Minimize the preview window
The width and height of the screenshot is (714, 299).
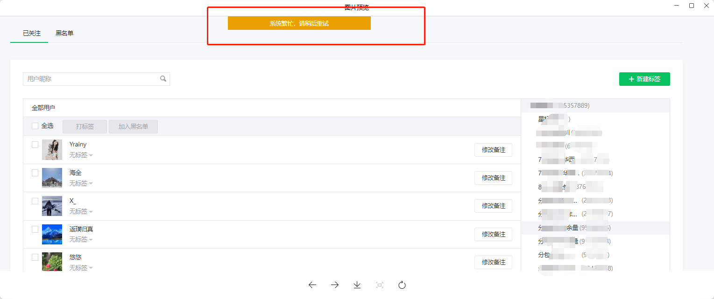pyautogui.click(x=676, y=6)
